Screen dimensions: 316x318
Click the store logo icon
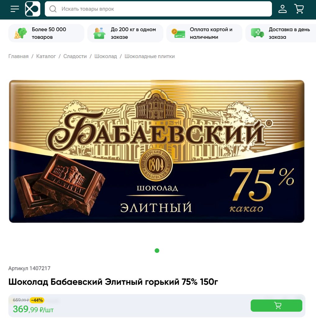33,9
